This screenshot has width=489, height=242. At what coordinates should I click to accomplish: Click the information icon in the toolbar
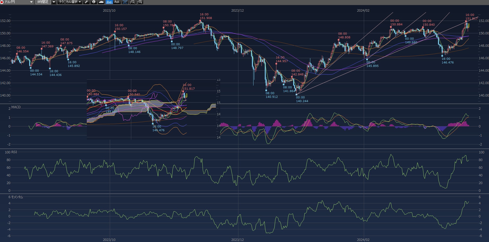tap(94, 2)
